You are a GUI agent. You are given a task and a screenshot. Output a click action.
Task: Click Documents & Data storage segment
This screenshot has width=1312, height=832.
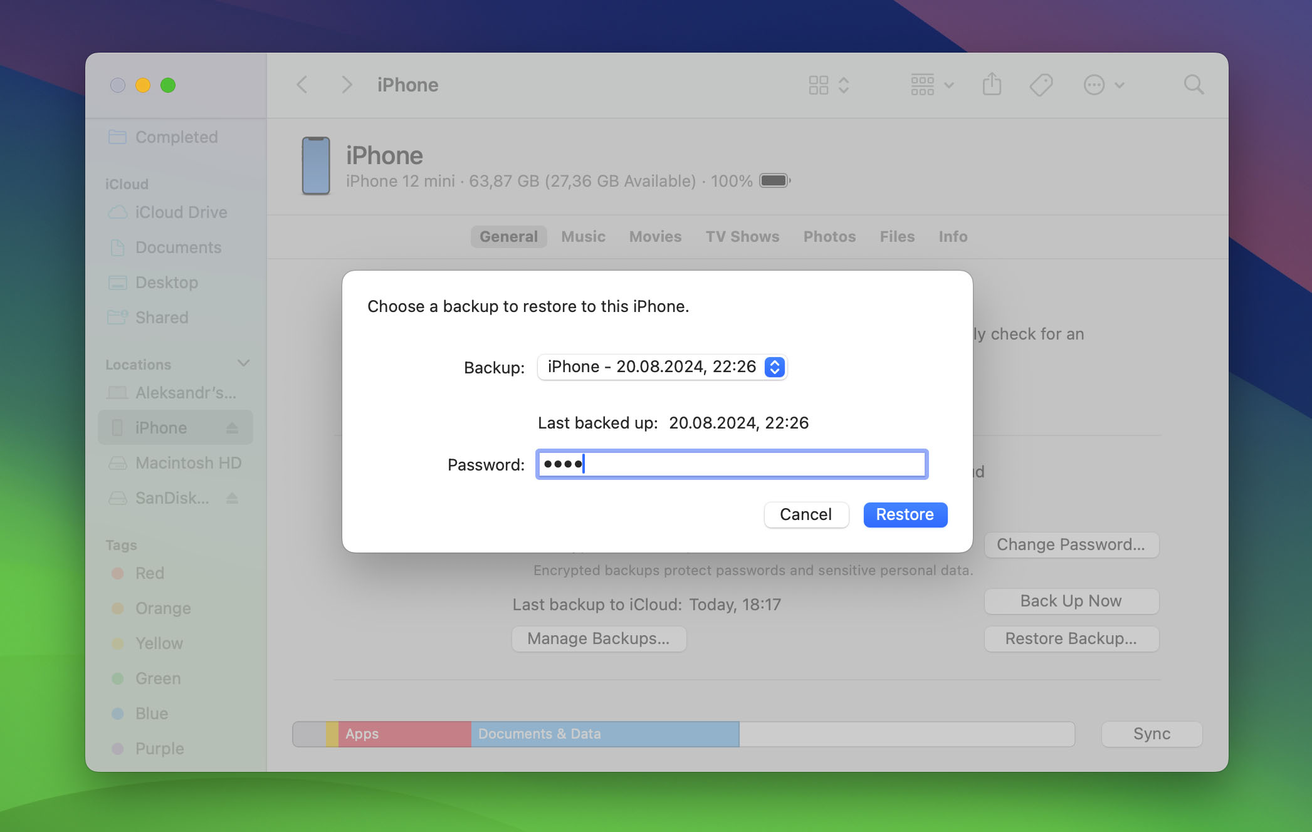(x=605, y=734)
